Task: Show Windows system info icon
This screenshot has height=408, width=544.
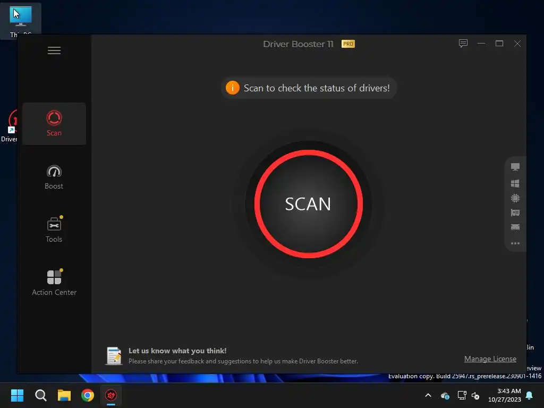Action: pyautogui.click(x=515, y=183)
